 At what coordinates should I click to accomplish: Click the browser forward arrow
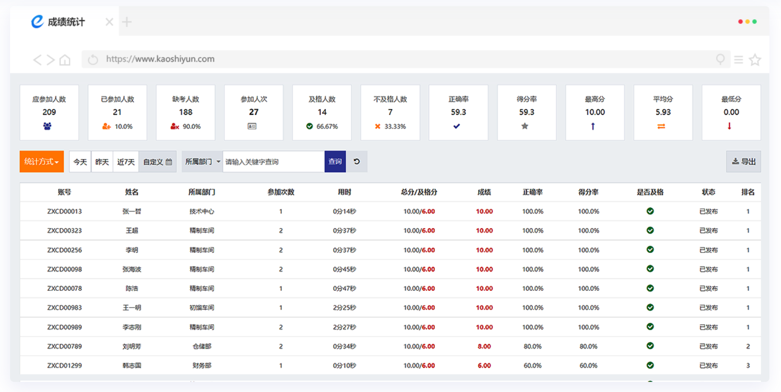pyautogui.click(x=51, y=60)
